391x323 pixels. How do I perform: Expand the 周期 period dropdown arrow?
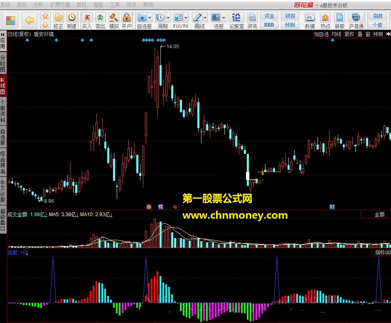(x=168, y=18)
